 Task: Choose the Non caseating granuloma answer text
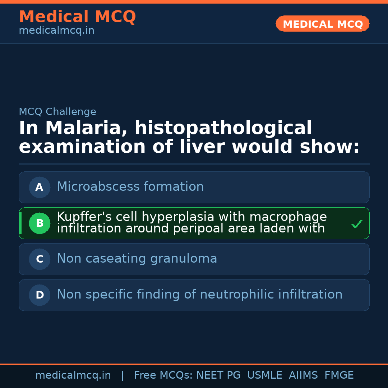[137, 259]
